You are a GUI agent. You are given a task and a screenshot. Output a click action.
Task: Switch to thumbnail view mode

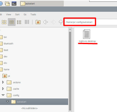point(4,22)
